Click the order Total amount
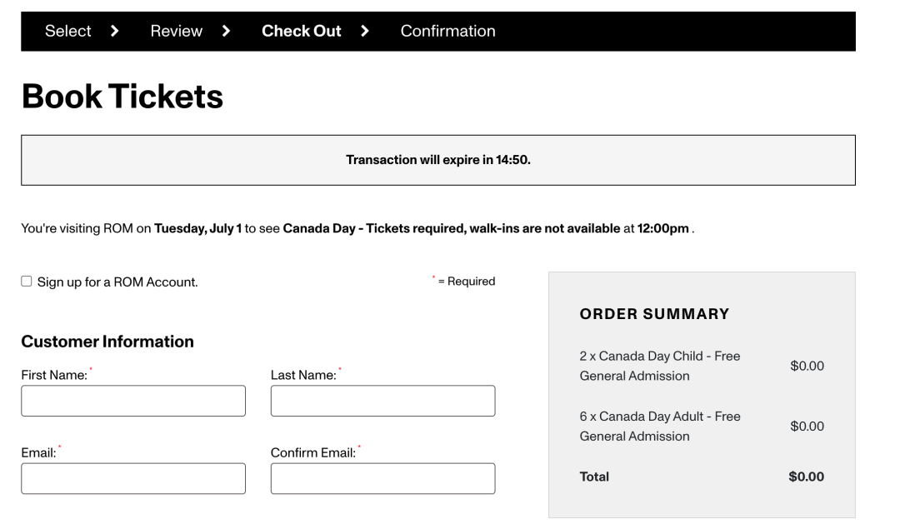This screenshot has width=900, height=529. pos(806,477)
